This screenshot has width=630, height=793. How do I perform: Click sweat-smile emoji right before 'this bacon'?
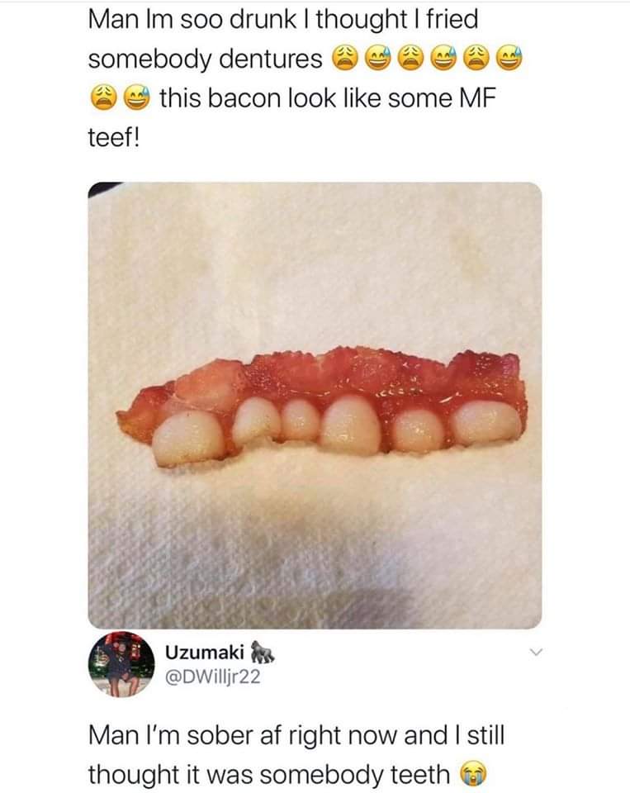[138, 97]
